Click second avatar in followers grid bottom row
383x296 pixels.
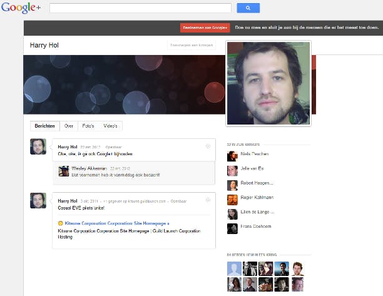coord(250,284)
